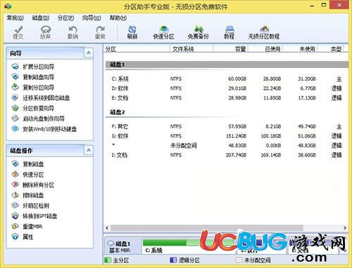Collapse the 磁盘操作 panel
Screen dimensions: 352x268
point(89,150)
